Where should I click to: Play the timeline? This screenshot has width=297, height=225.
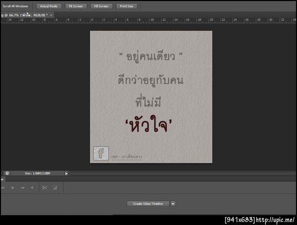(13, 188)
